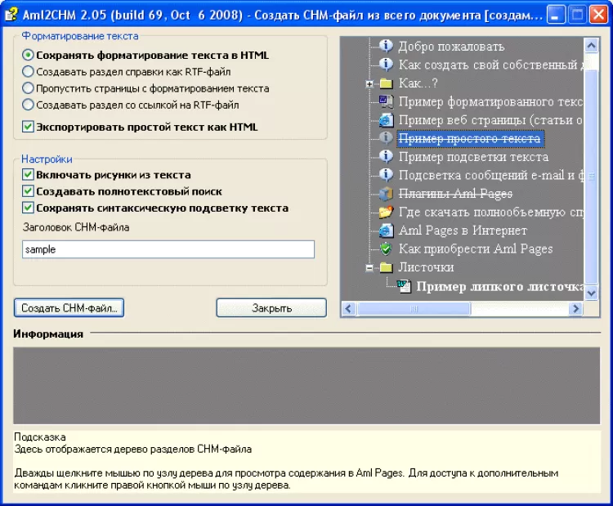Click Создать CHM-файл... button
The image size is (613, 506).
69,308
